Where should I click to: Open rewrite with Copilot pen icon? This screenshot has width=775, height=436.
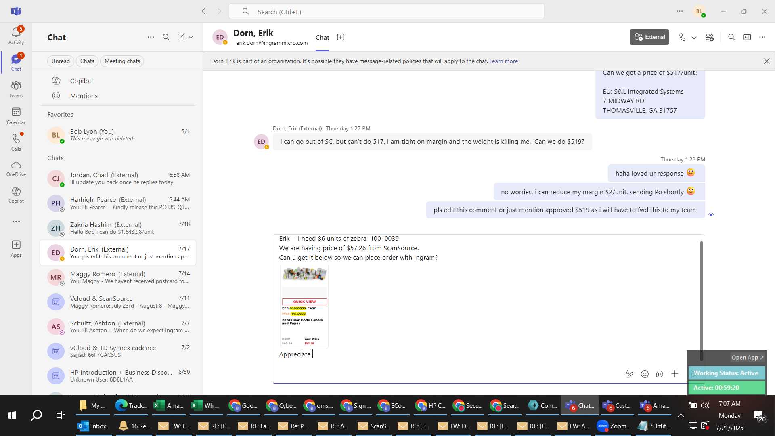629,374
